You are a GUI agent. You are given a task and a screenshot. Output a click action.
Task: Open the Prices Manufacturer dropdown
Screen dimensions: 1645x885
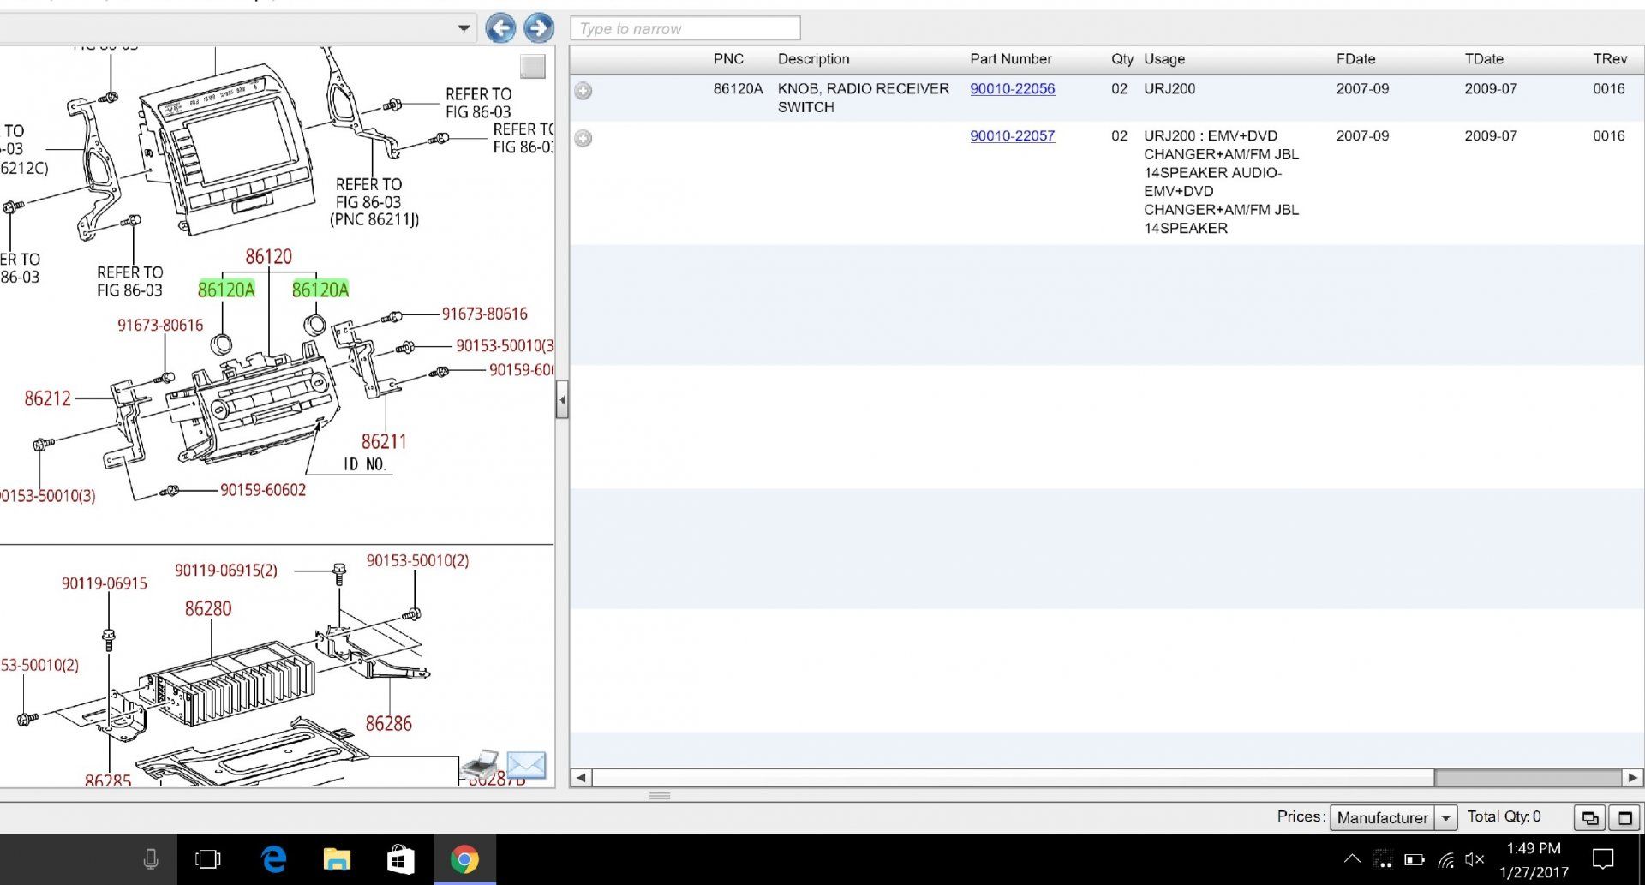click(1445, 818)
